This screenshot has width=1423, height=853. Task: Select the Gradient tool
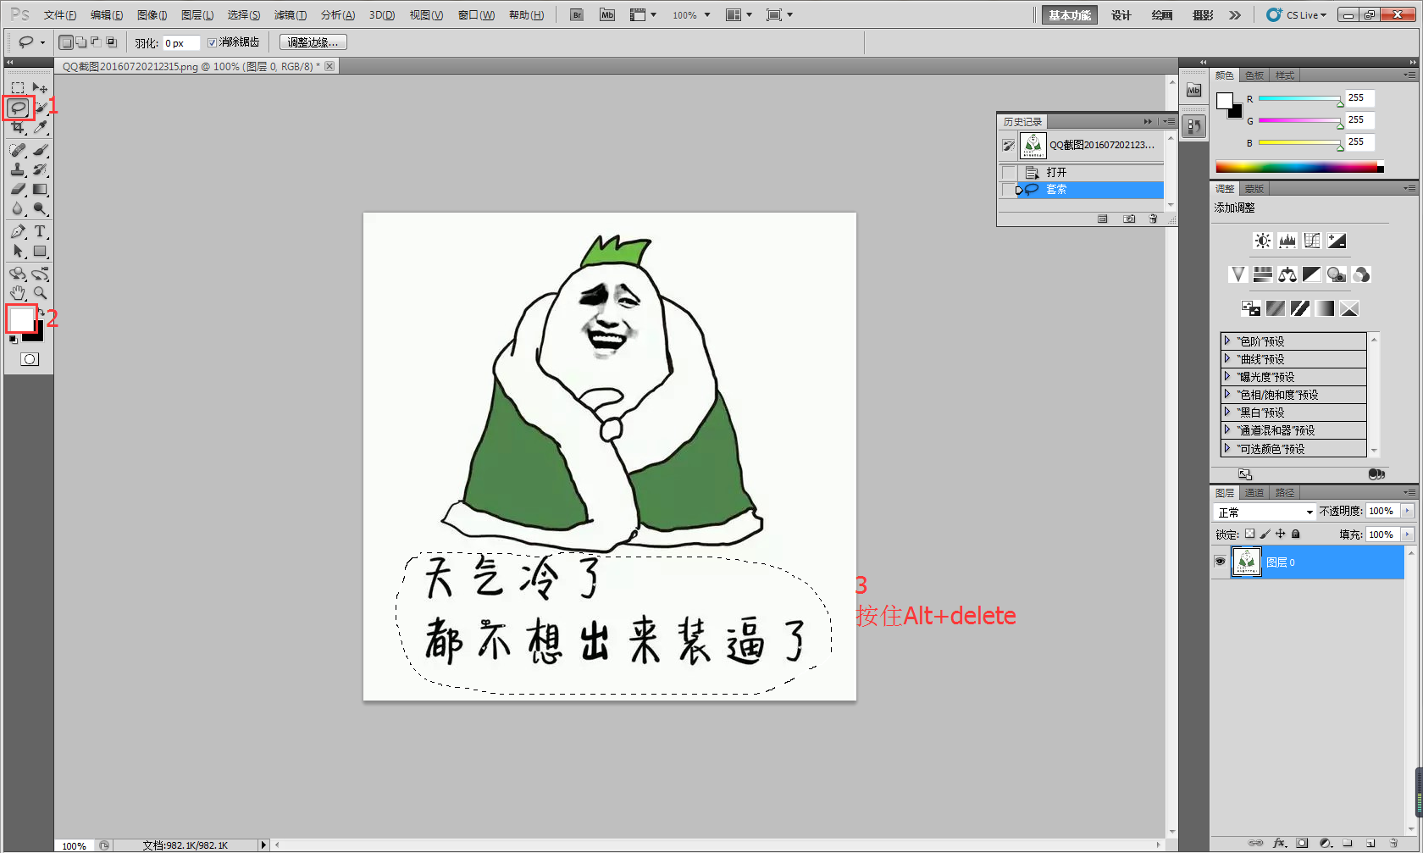click(x=40, y=189)
